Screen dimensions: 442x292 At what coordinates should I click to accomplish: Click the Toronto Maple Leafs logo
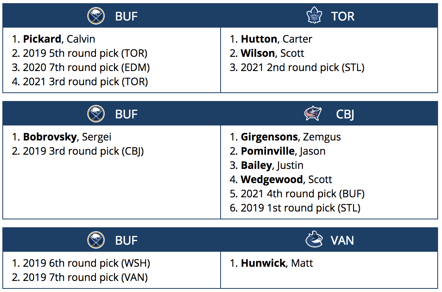[x=314, y=16]
